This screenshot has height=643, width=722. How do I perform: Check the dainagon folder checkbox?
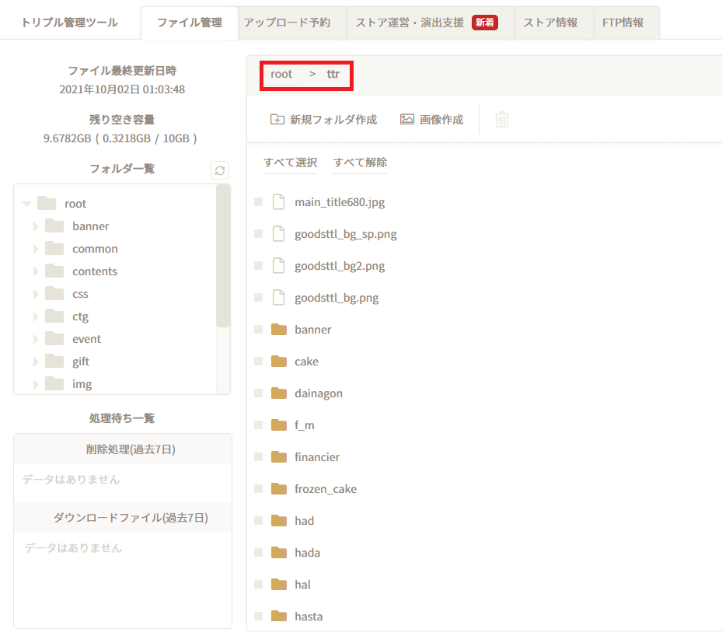coord(258,393)
